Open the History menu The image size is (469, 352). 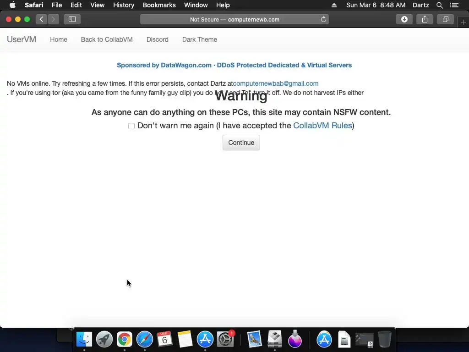click(124, 5)
